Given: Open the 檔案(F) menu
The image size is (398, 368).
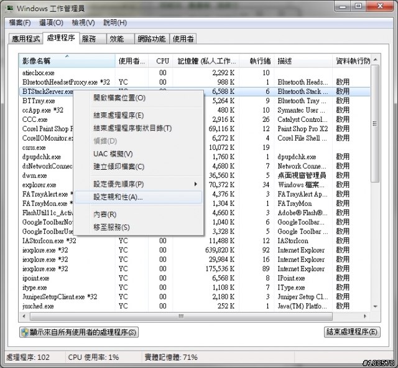Looking at the screenshot, I should pyautogui.click(x=20, y=23).
